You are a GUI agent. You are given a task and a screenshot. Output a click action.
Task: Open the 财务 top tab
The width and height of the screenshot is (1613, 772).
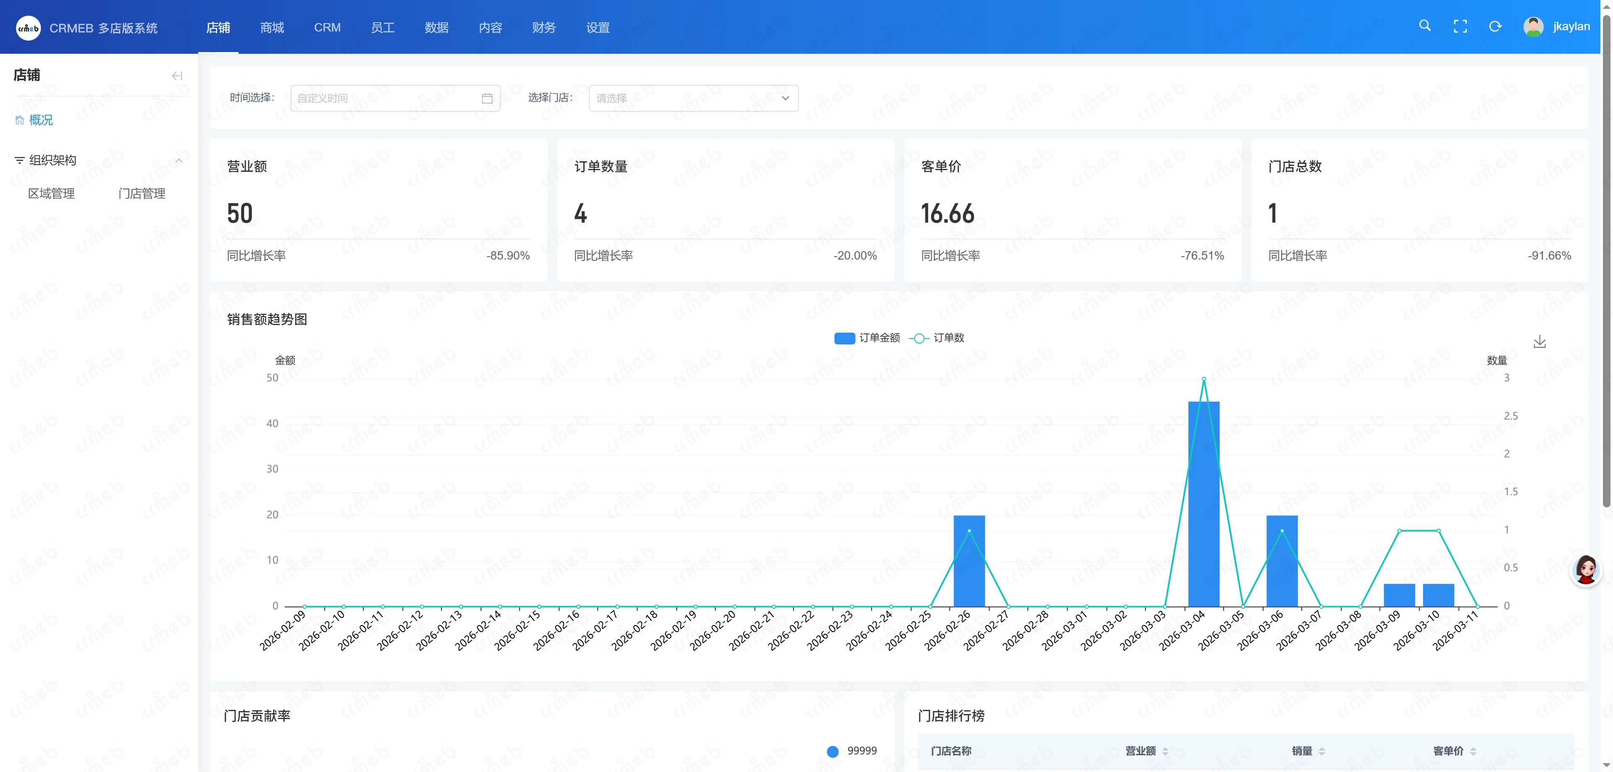click(x=544, y=28)
